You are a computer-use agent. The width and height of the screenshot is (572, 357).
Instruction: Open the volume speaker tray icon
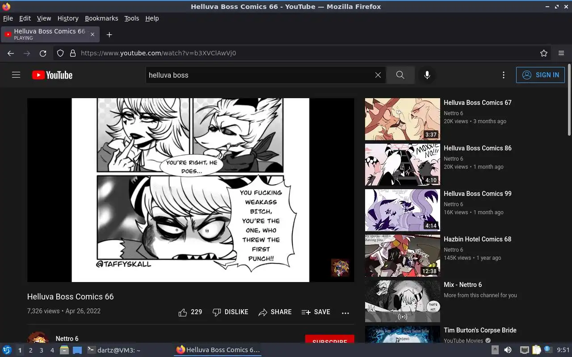pyautogui.click(x=508, y=350)
